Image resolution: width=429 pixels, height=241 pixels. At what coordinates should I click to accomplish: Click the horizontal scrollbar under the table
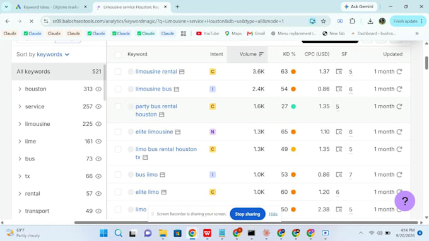[x=246, y=223]
